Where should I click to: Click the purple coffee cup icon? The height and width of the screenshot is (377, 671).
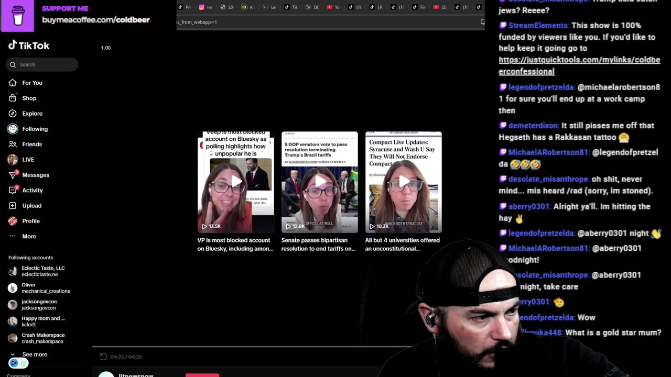(18, 16)
